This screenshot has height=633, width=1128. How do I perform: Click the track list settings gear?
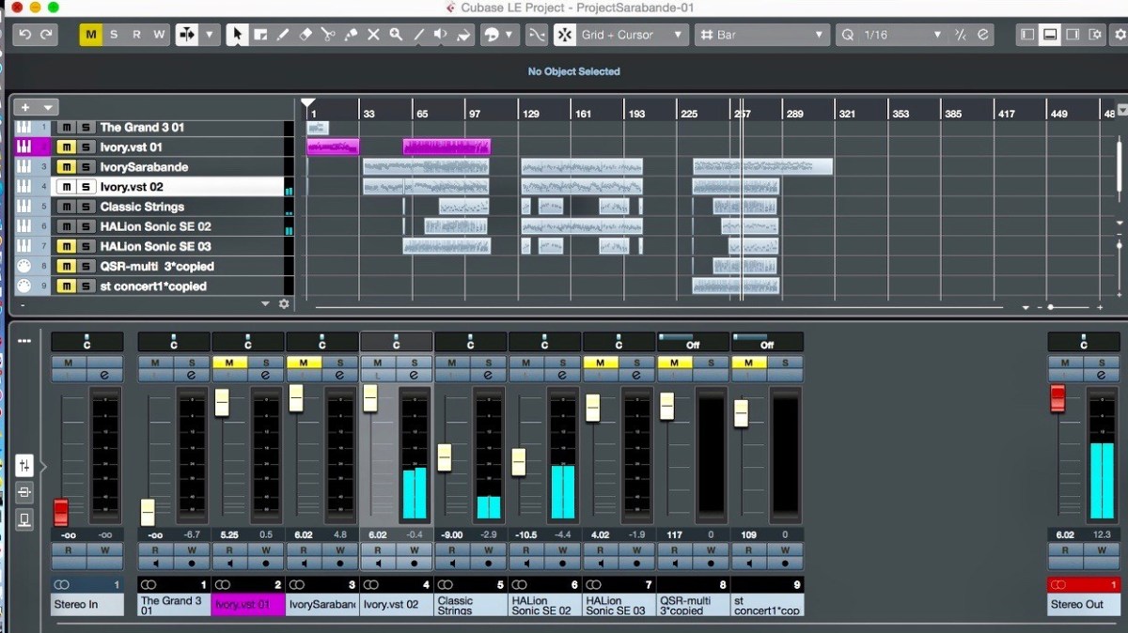285,303
